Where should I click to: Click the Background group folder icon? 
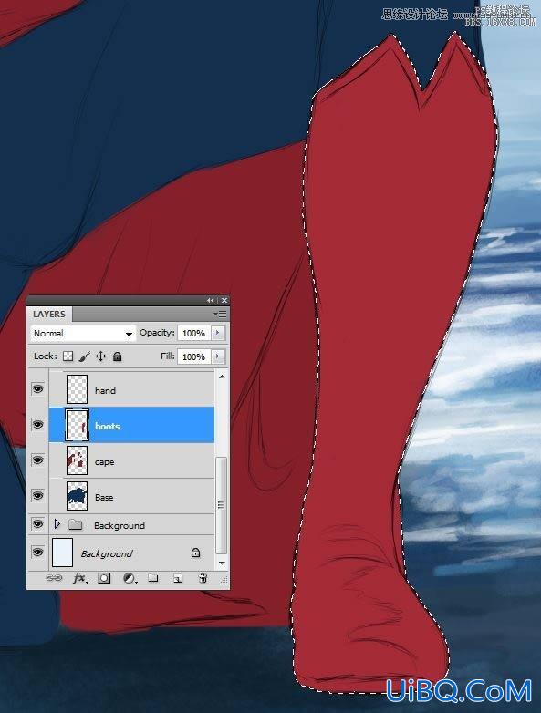click(x=75, y=525)
